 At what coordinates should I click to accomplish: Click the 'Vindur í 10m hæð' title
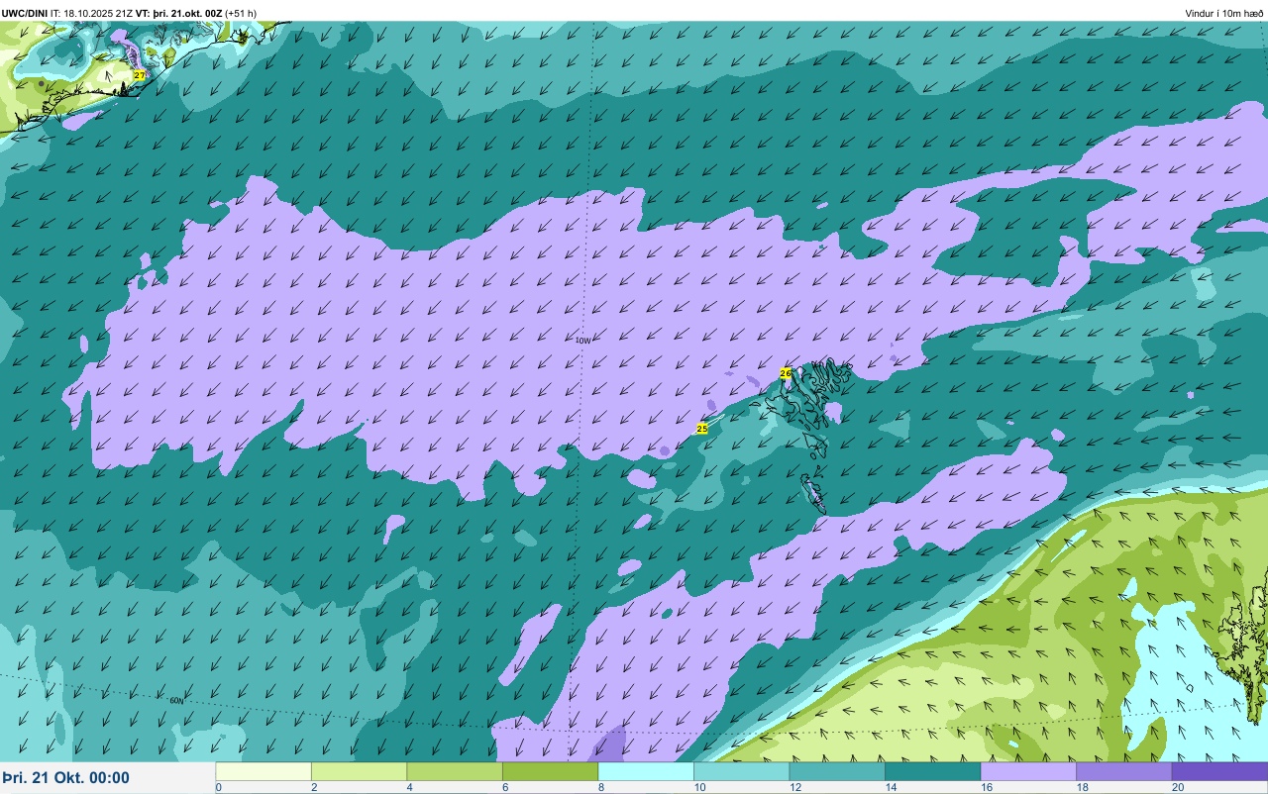tap(1224, 13)
